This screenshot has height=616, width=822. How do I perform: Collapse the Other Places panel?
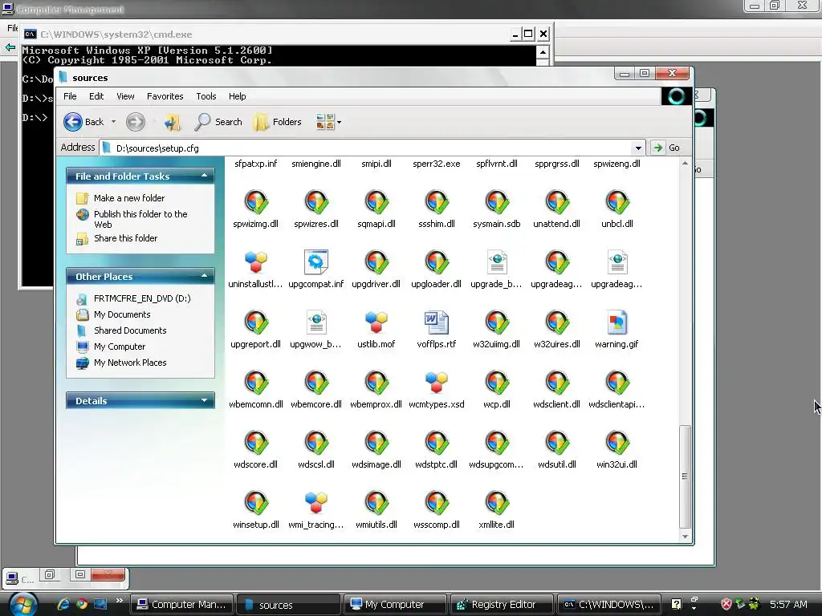click(205, 276)
